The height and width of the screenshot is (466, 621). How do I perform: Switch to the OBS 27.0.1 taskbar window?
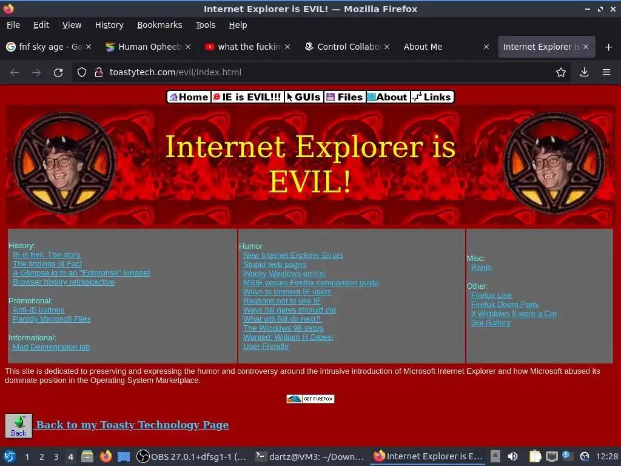[191, 456]
